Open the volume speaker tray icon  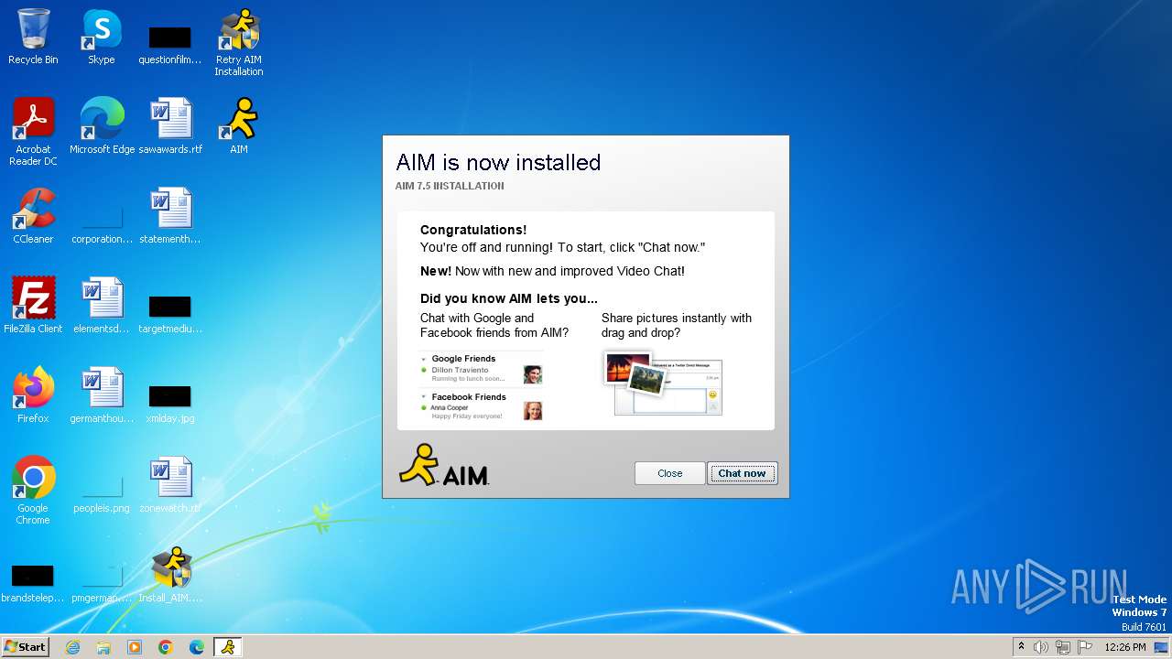tap(1041, 647)
